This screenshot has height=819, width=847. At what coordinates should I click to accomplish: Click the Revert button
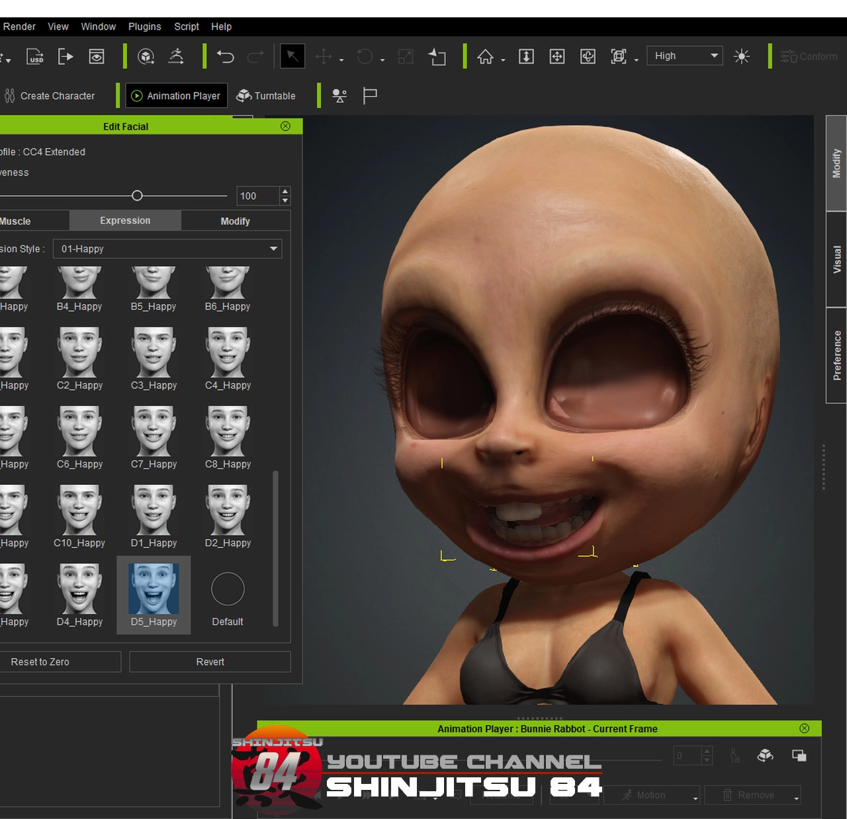coord(210,662)
